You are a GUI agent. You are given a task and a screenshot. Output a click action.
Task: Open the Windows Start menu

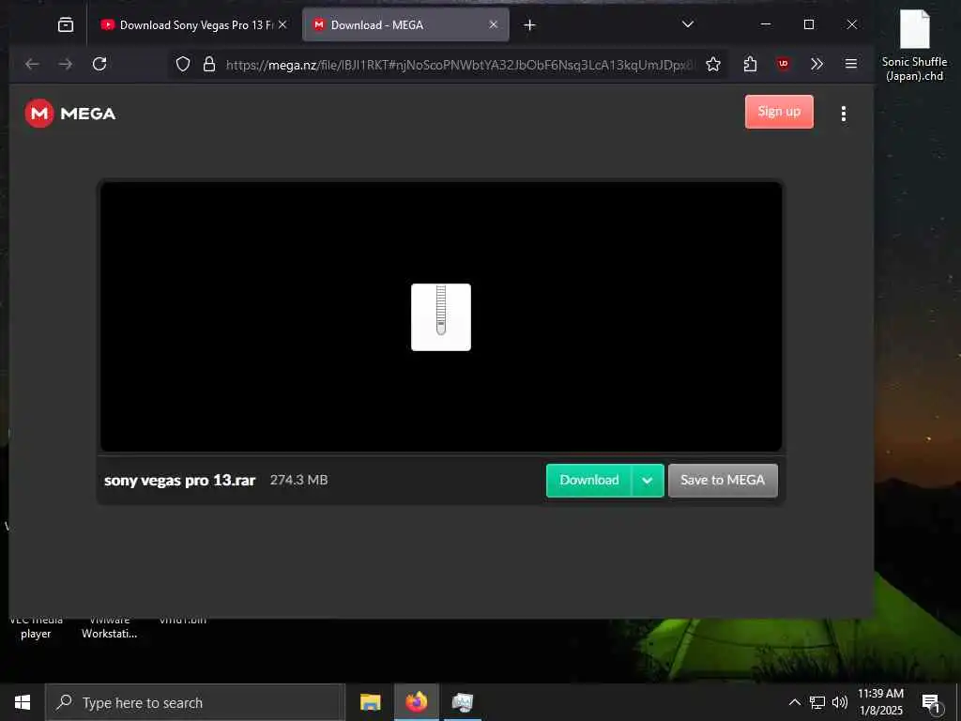[23, 702]
